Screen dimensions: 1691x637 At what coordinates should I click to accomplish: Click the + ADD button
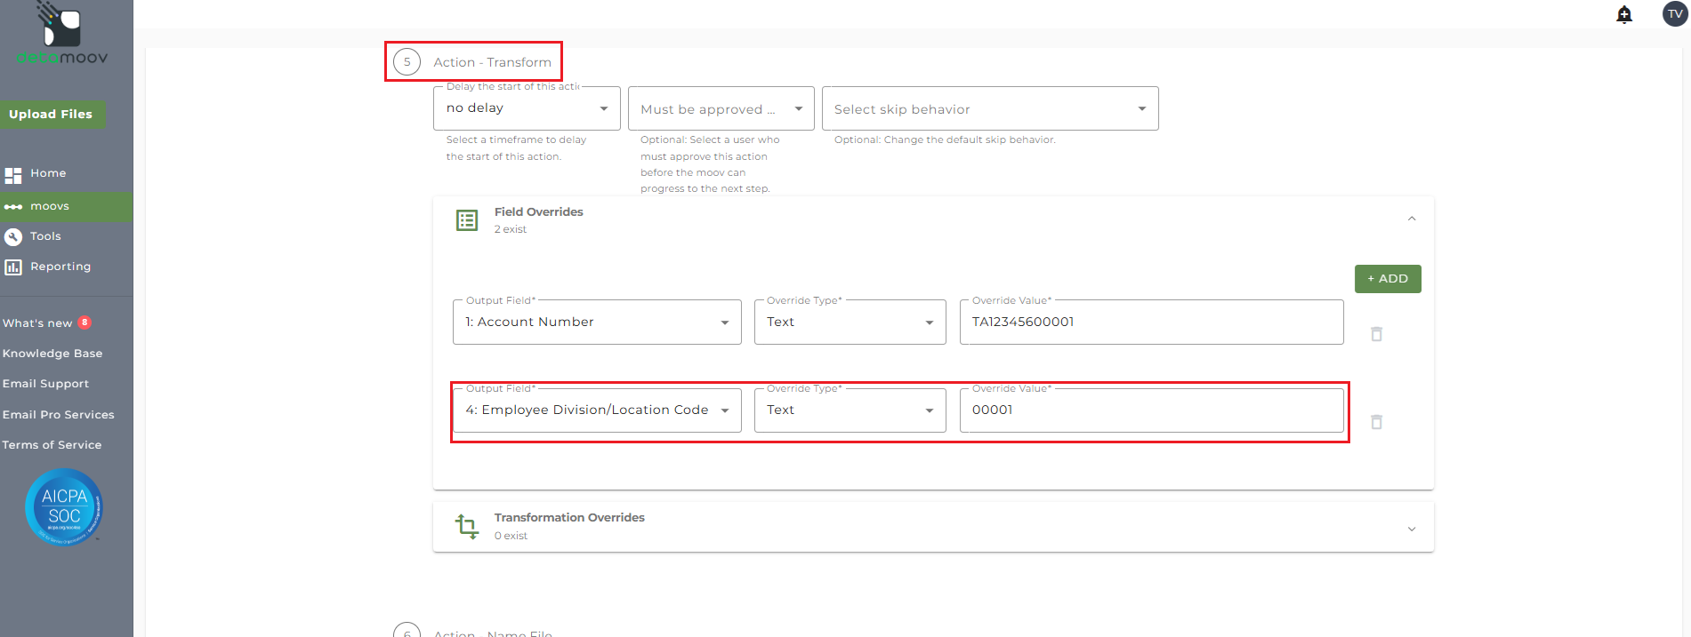pyautogui.click(x=1387, y=279)
